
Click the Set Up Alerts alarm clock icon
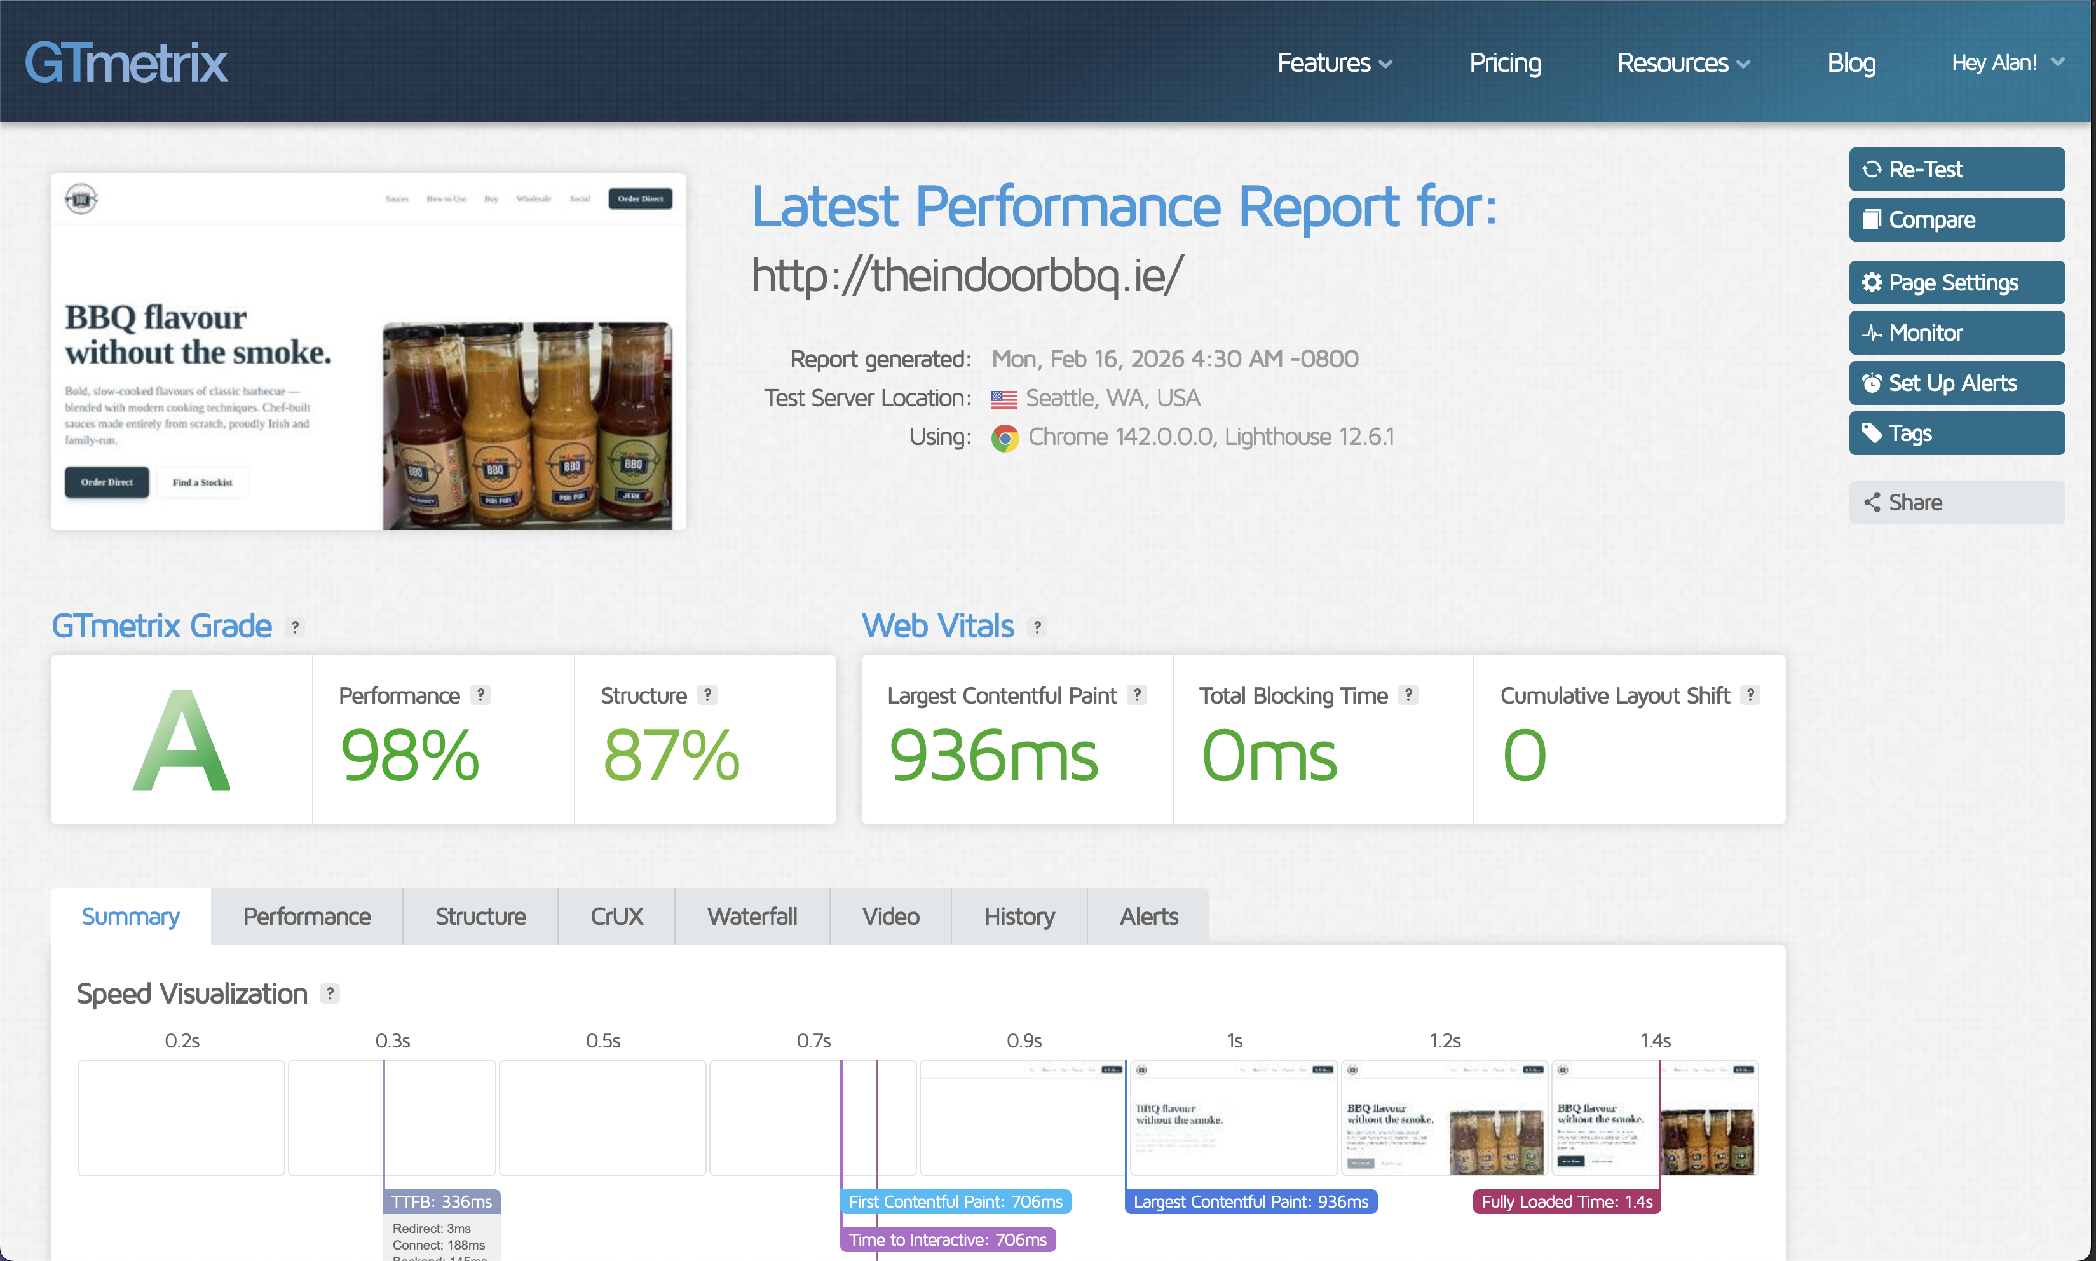coord(1874,383)
